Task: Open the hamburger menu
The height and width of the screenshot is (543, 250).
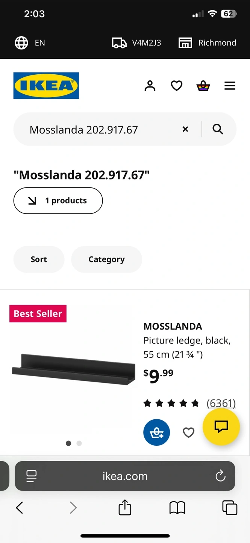Action: (230, 86)
